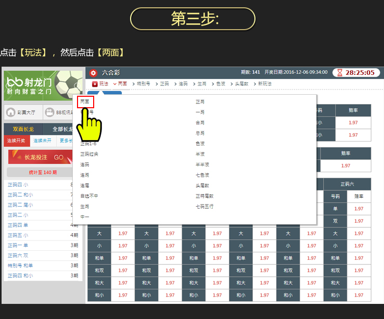Image resolution: width=384 pixels, height=319 pixels.
Task: Click the BB视讯 camera icon
Action: click(49, 112)
